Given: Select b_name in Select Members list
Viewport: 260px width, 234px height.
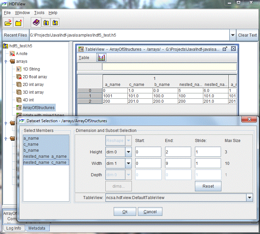Looking at the screenshot, I should [46, 150].
